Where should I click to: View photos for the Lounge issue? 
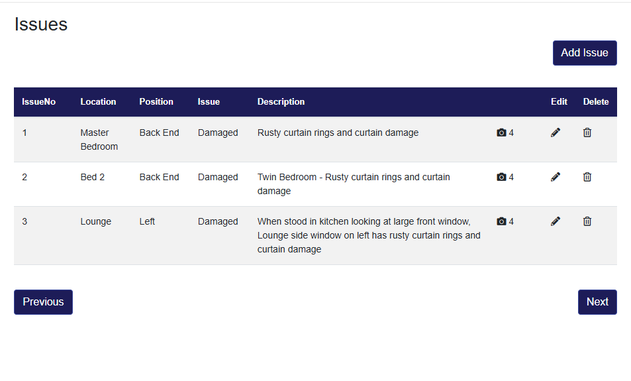click(501, 221)
